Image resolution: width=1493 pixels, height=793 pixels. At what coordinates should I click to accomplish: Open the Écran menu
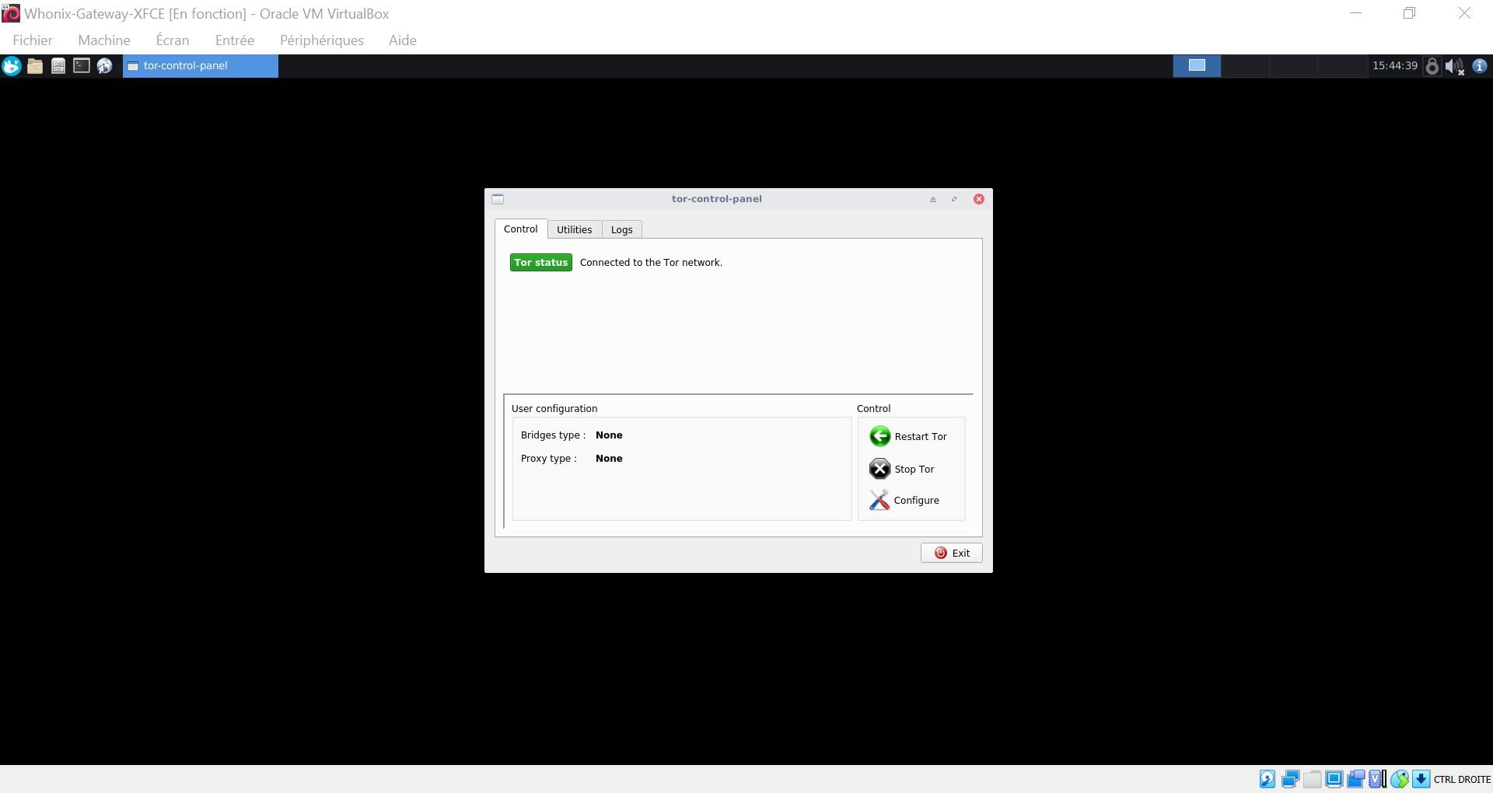(173, 40)
